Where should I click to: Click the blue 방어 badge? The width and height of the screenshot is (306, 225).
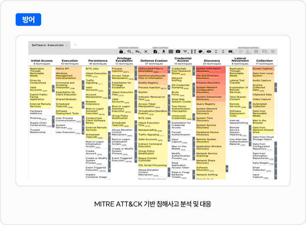point(28,19)
